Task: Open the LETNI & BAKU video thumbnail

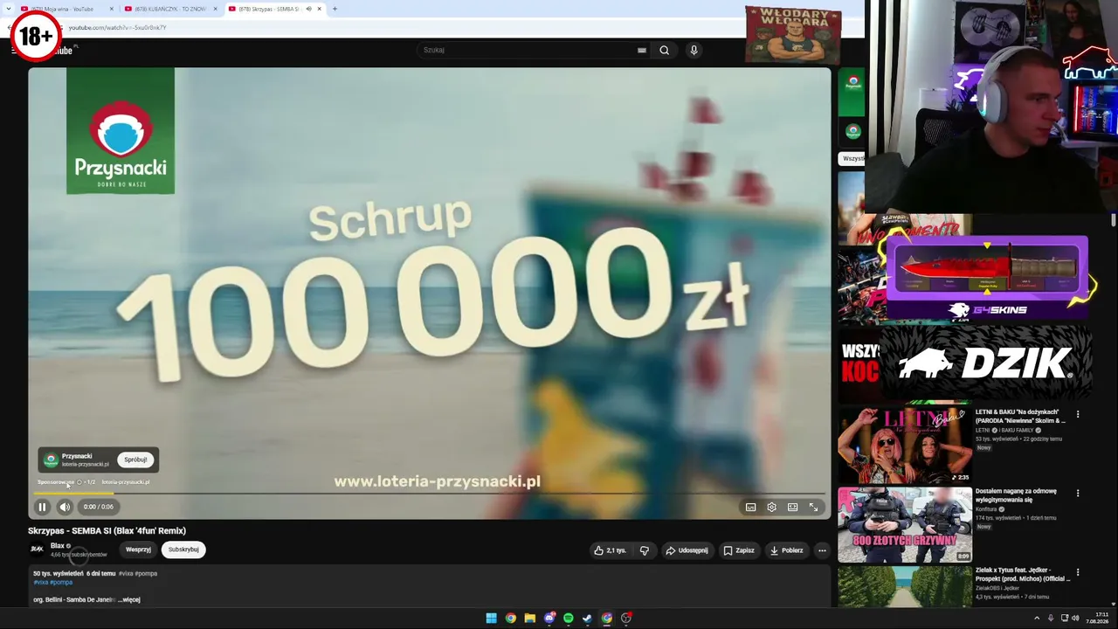Action: click(x=905, y=446)
